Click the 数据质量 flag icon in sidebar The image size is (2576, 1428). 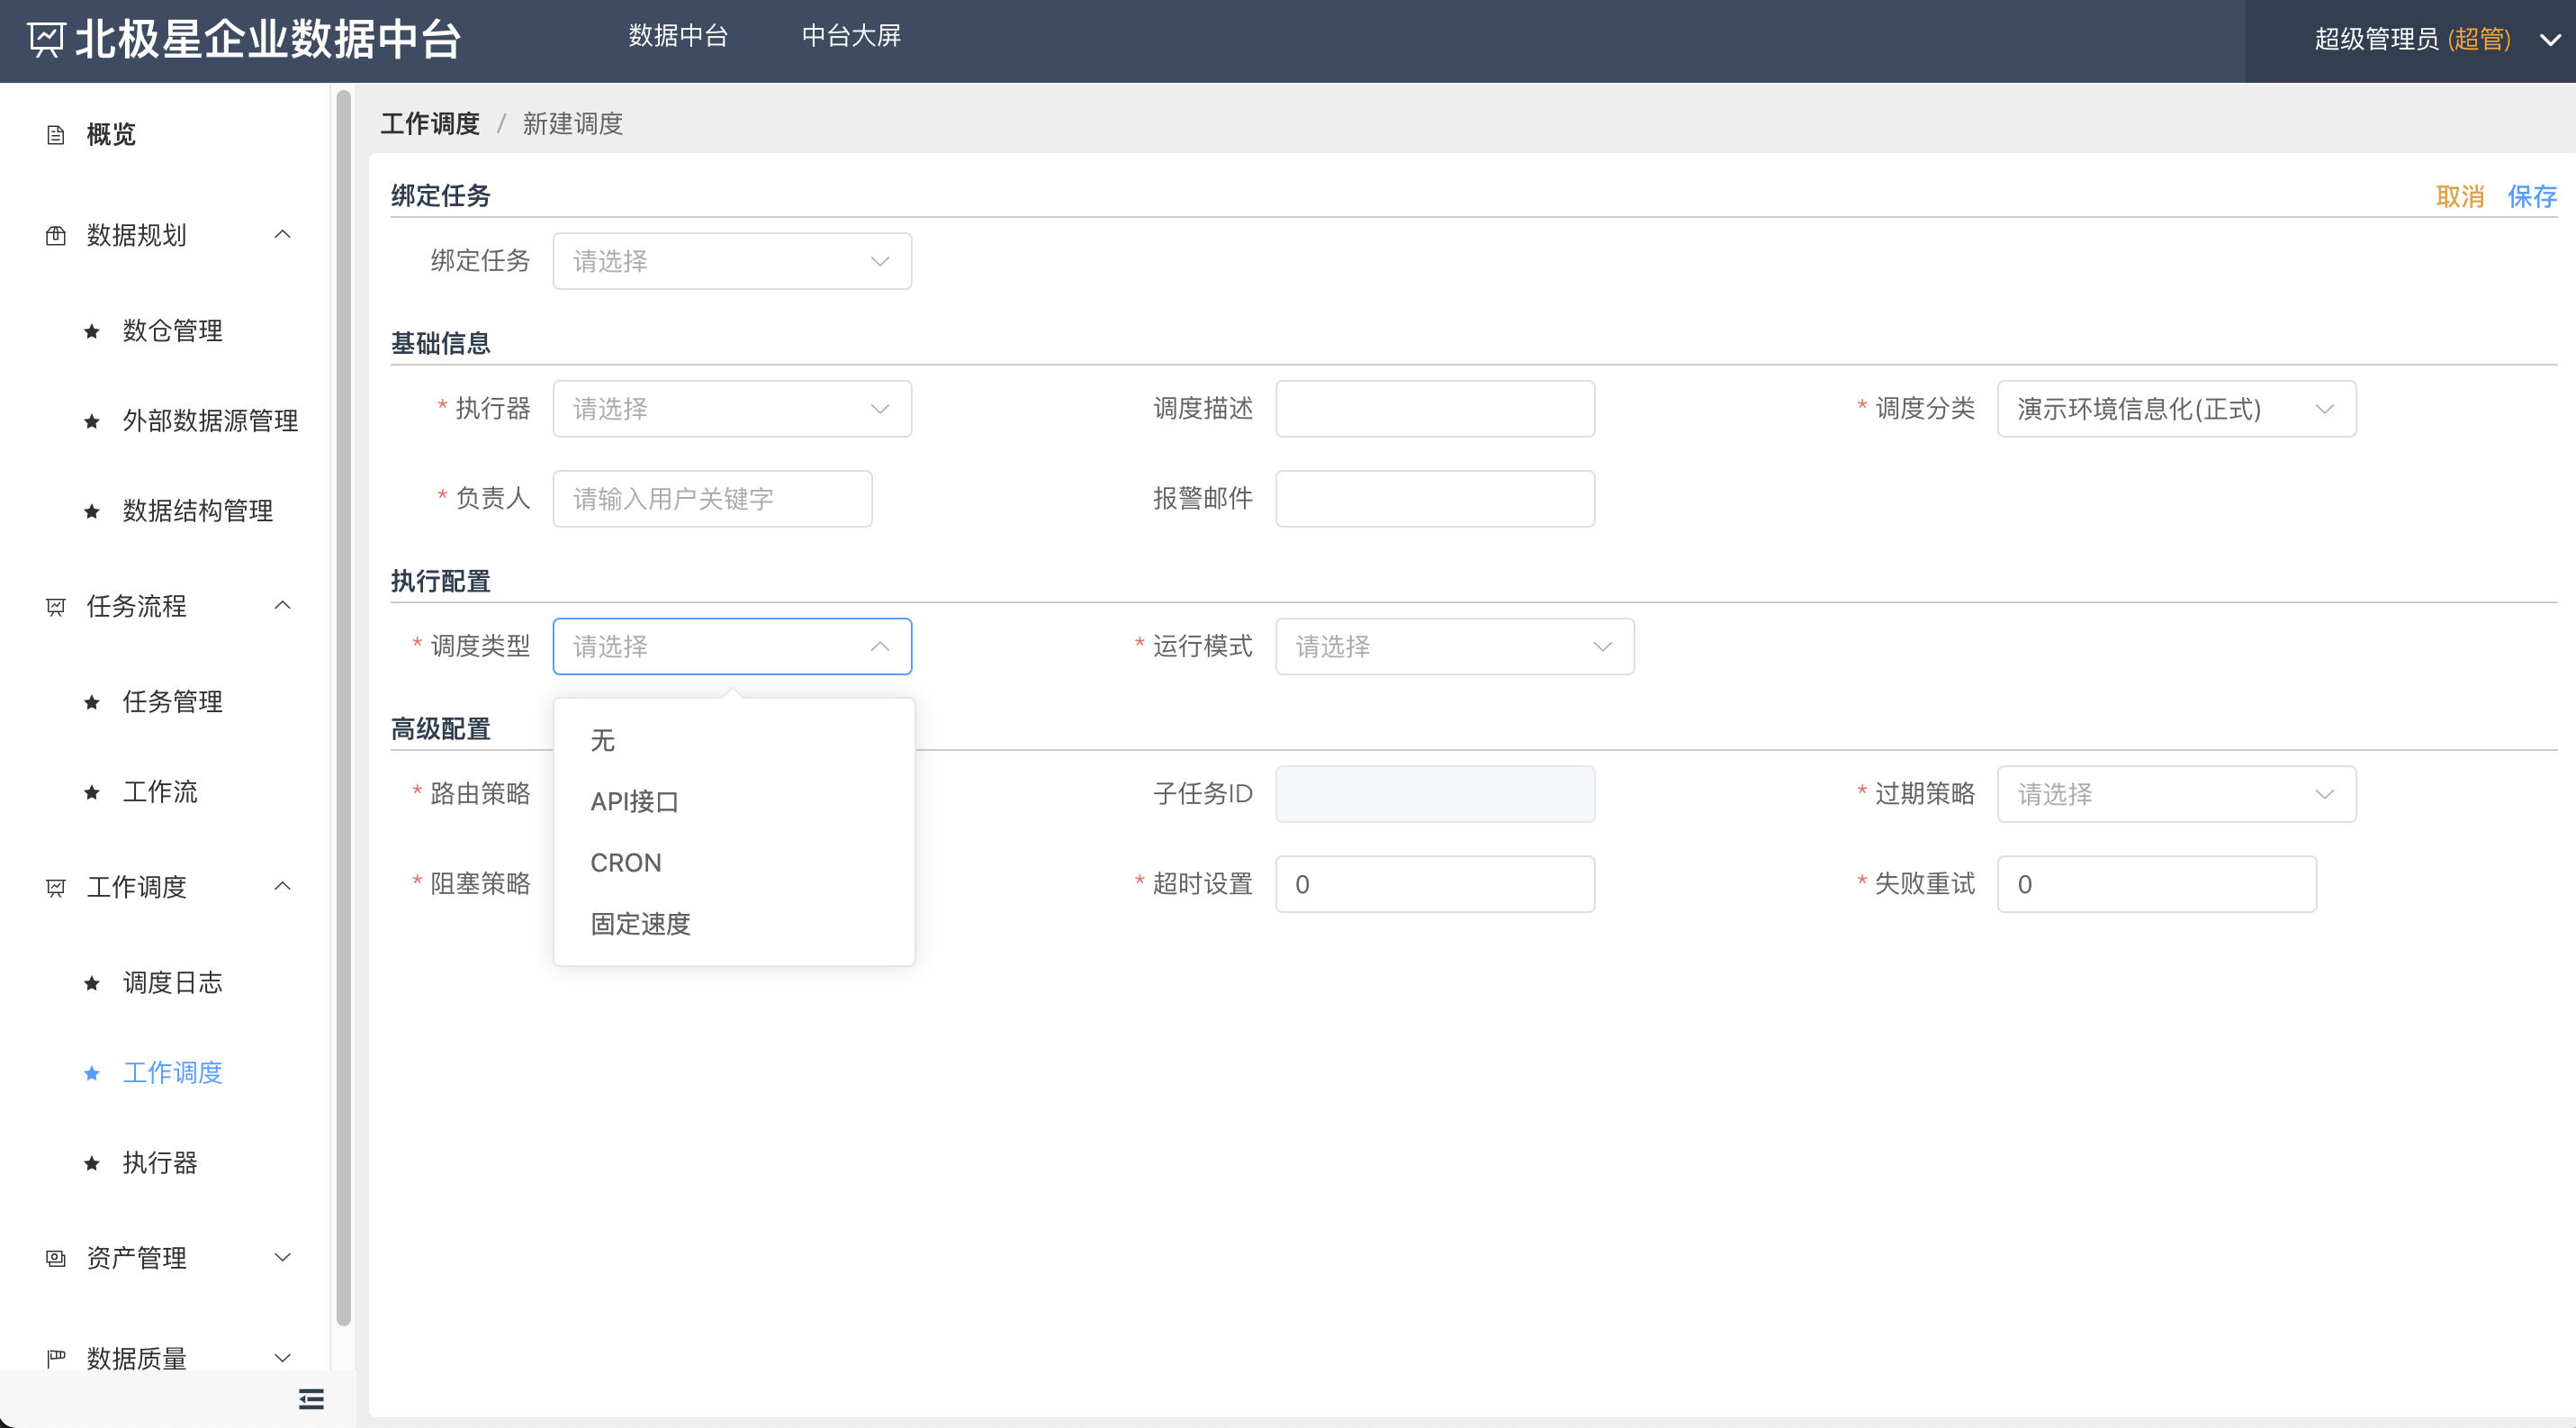tap(56, 1358)
